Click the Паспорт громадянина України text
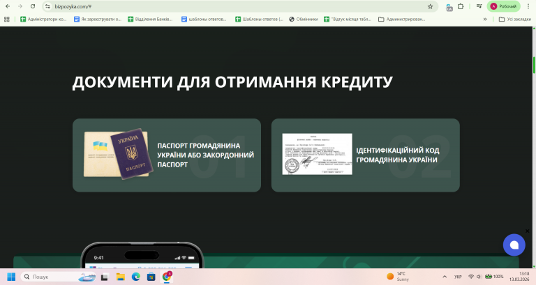Image resolution: width=536 pixels, height=285 pixels. [205, 155]
